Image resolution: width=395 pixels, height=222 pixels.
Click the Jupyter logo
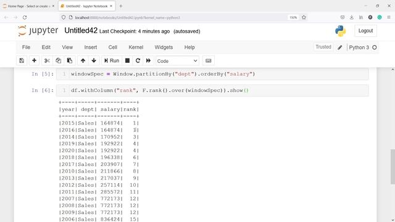tap(38, 31)
